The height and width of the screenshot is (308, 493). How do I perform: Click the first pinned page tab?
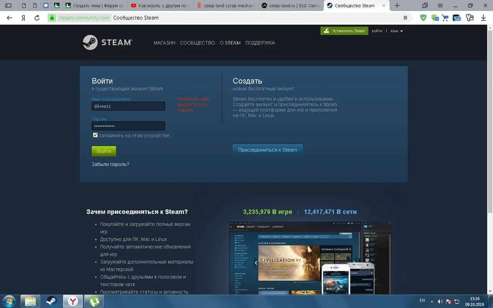click(24, 5)
